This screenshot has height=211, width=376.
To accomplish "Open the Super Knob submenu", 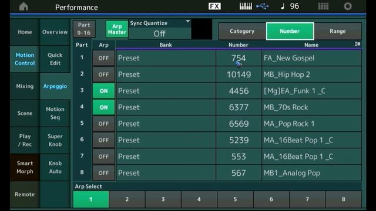I will pyautogui.click(x=55, y=140).
